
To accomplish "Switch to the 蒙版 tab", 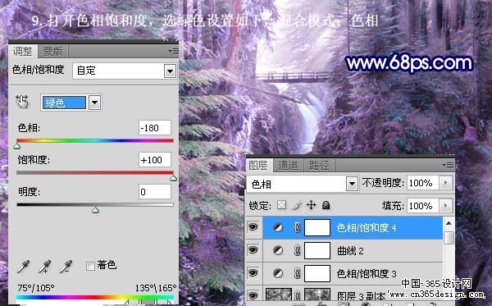I will coord(52,52).
